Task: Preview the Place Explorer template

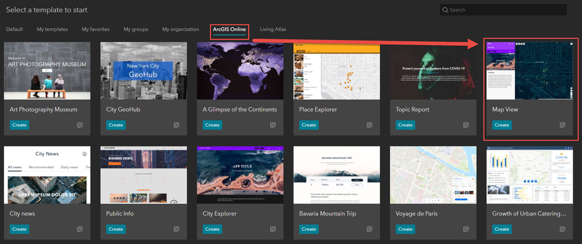Action: [x=369, y=125]
